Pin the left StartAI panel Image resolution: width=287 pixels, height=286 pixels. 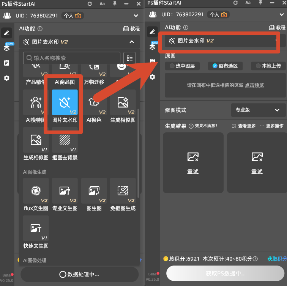click(x=115, y=4)
